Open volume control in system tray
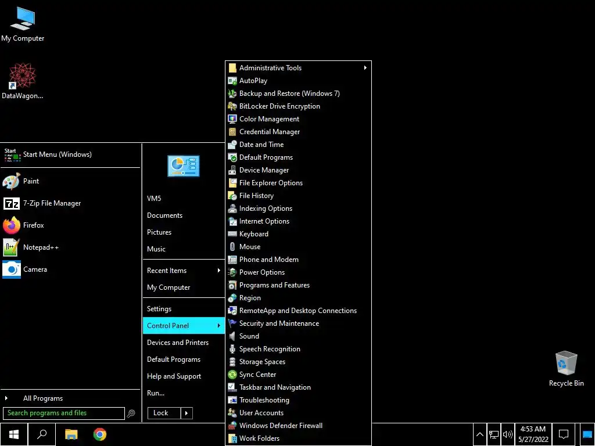 tap(507, 434)
